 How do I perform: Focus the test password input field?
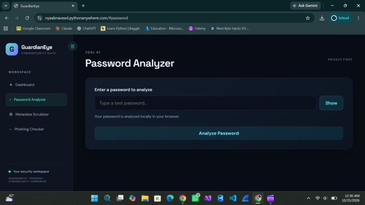tap(206, 103)
